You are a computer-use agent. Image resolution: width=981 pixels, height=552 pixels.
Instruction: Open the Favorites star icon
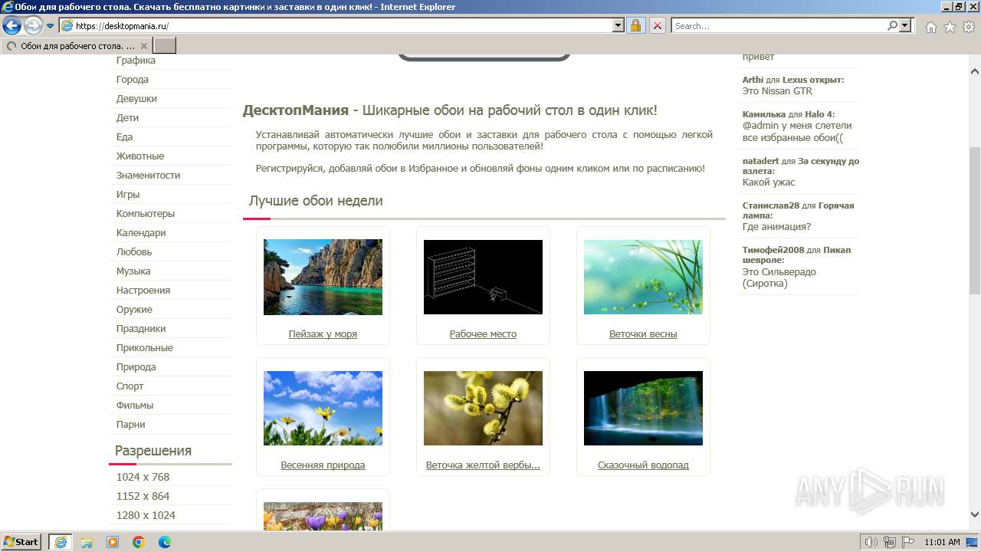950,26
